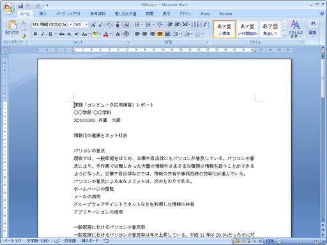Apply red font color
The height and width of the screenshot is (245, 327).
[x=106, y=34]
